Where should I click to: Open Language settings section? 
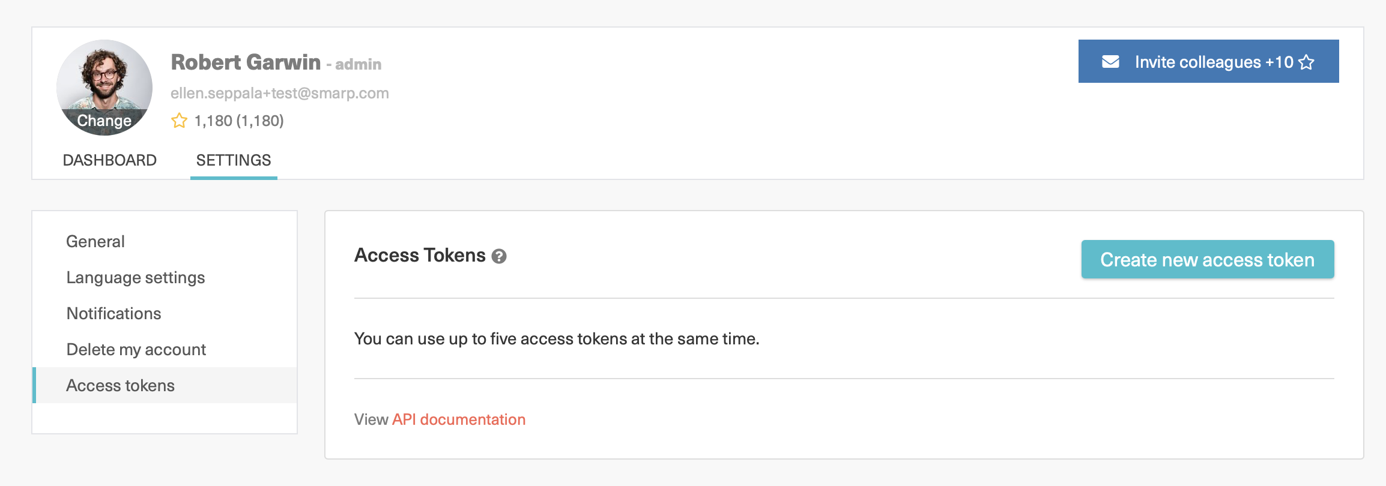click(136, 278)
